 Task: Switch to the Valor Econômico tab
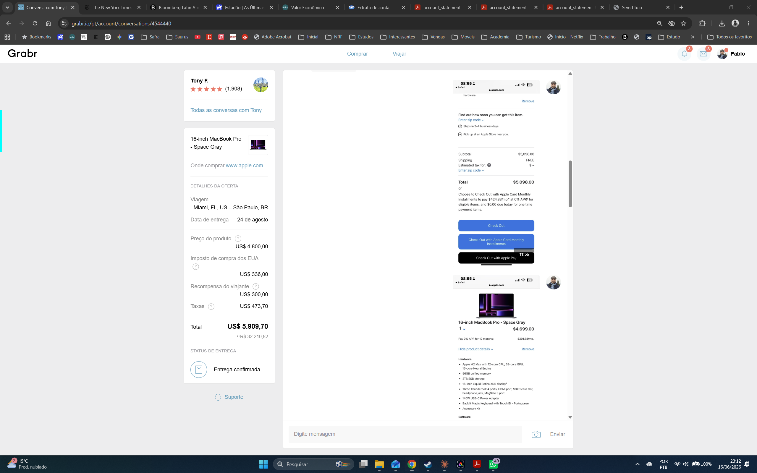pos(308,7)
